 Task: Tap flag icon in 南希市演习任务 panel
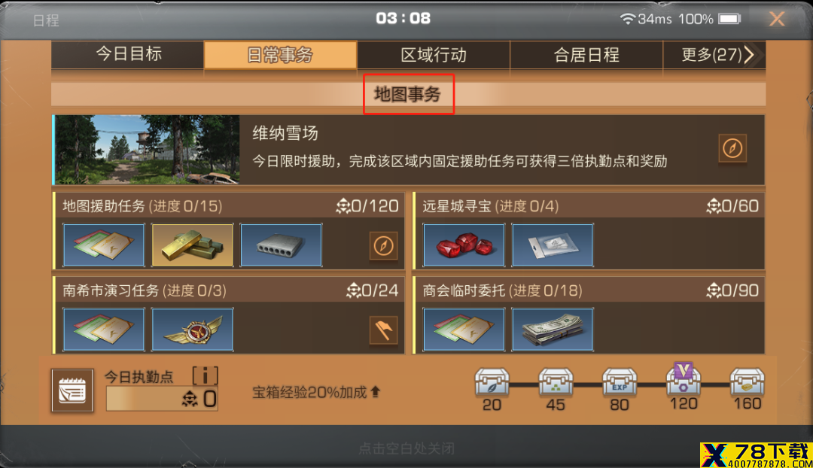[x=383, y=330]
